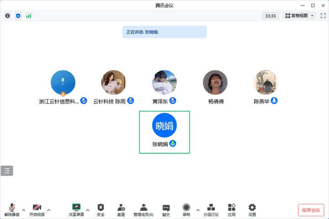Click the name 杨倩倩

(x=216, y=101)
